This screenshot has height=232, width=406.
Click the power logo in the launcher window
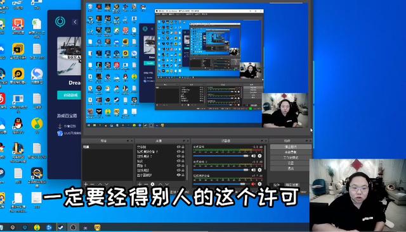[60, 21]
